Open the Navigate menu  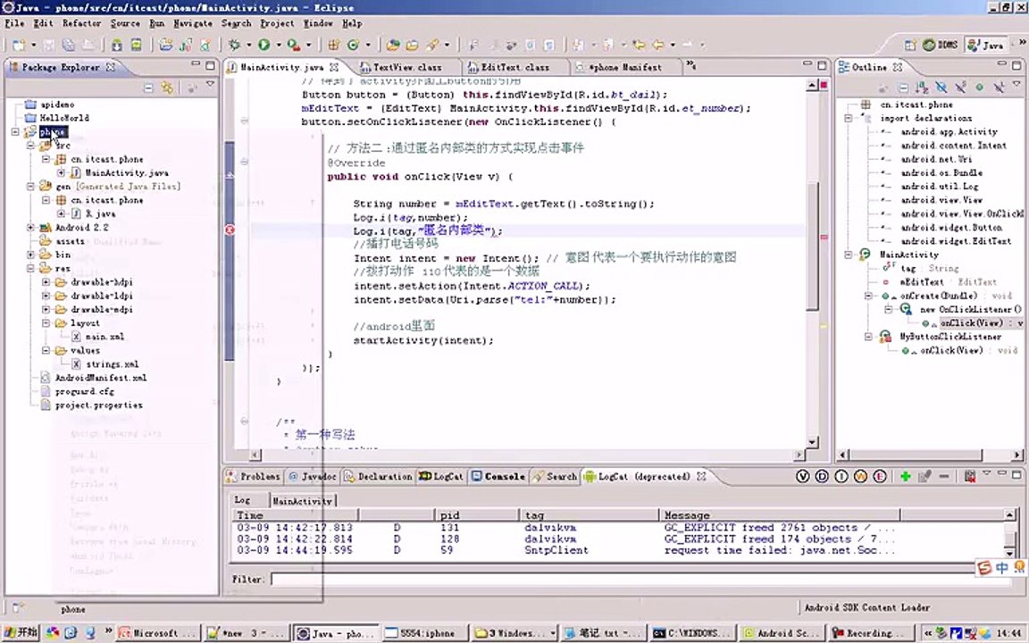click(193, 23)
